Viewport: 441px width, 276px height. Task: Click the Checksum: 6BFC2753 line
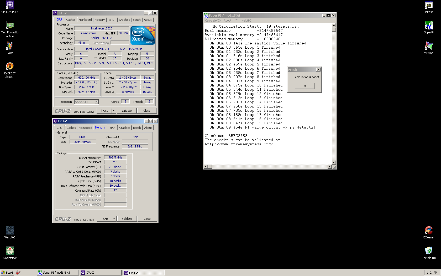(226, 136)
